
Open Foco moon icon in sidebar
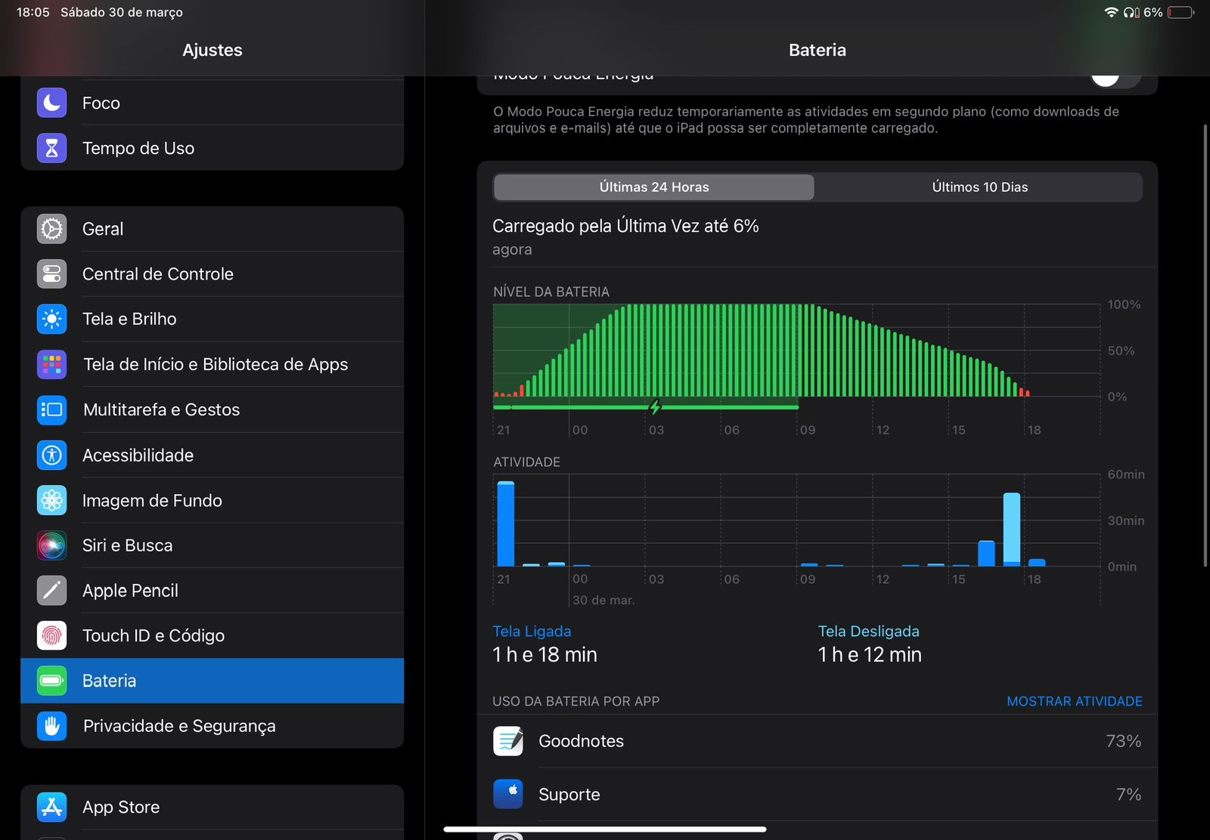tap(51, 103)
